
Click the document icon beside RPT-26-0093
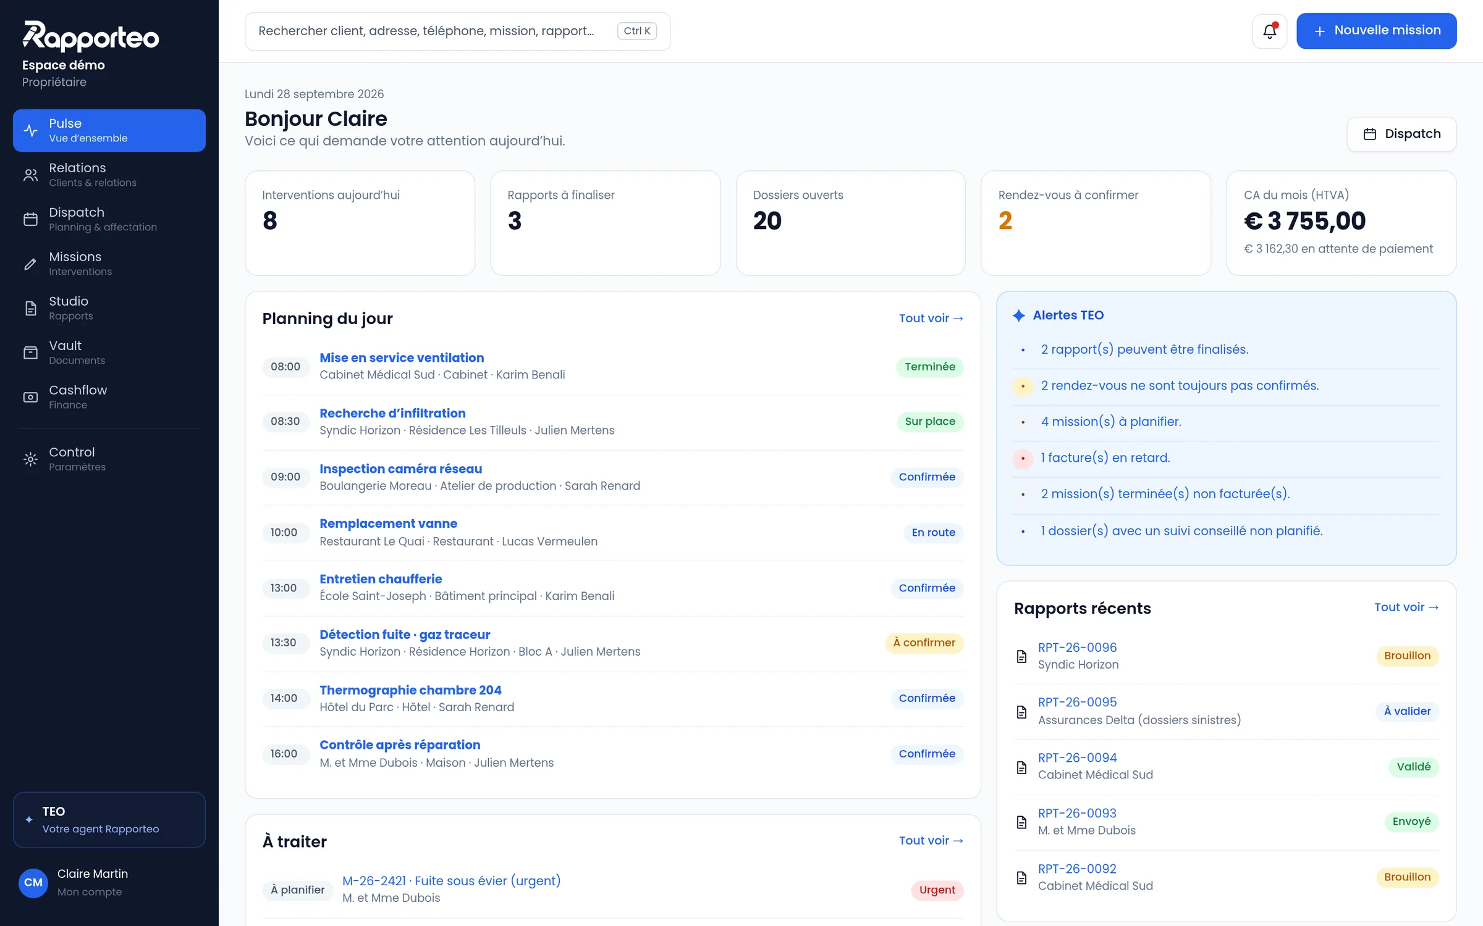(x=1021, y=822)
